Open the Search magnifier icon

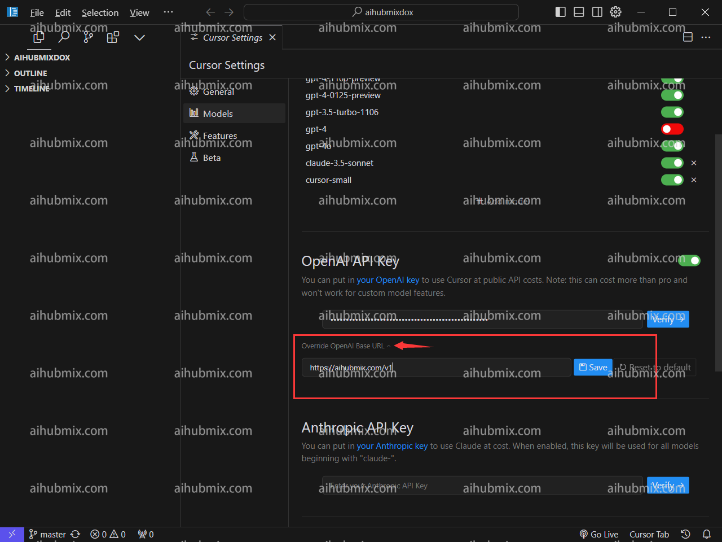pos(64,37)
